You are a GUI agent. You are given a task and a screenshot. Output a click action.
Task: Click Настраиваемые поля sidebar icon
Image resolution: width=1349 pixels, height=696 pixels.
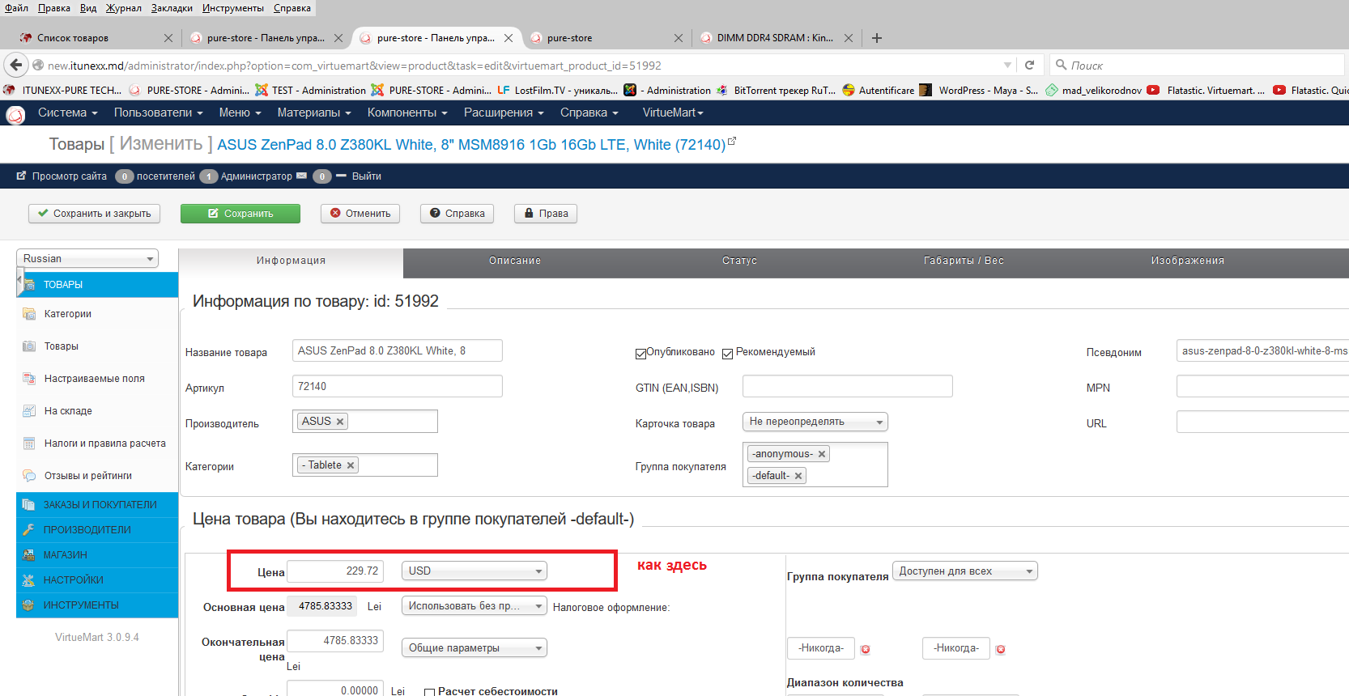29,379
